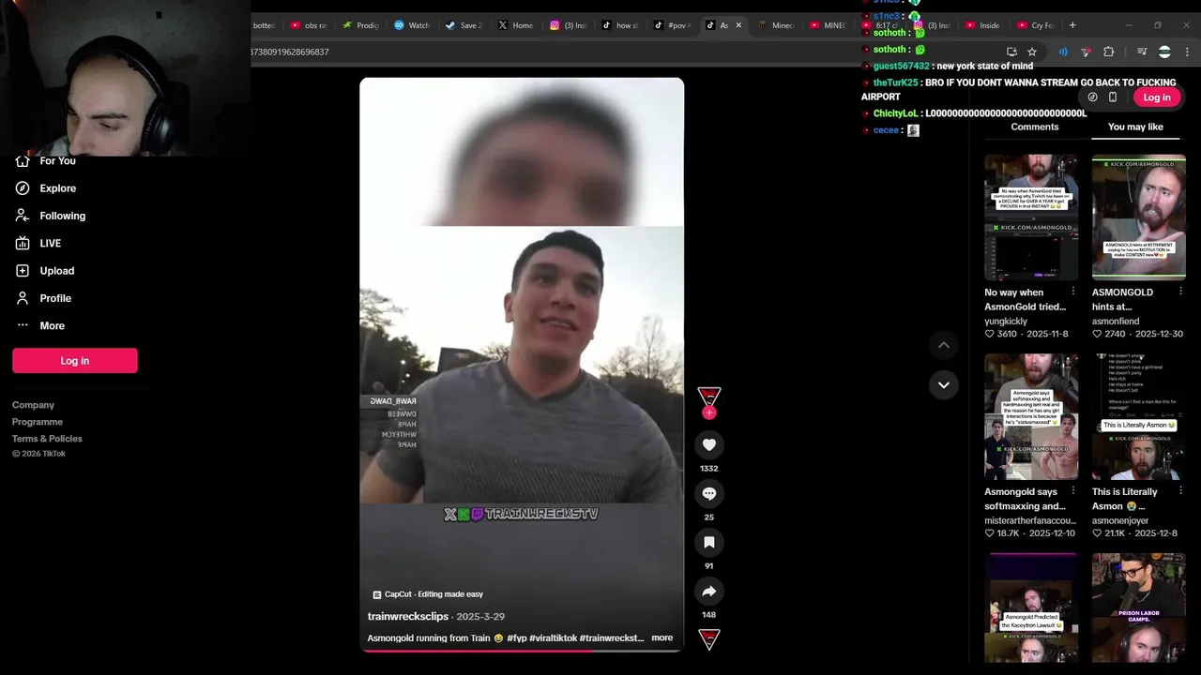Viewport: 1201px width, 675px height.
Task: Save video with bookmark icon showing 91
Action: 709,542
